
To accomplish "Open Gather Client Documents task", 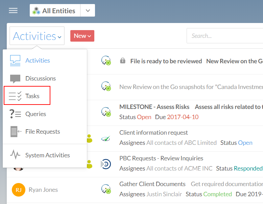I will [x=152, y=184].
